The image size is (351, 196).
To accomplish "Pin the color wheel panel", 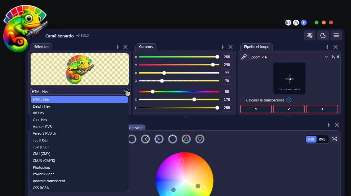I will click(329, 125).
